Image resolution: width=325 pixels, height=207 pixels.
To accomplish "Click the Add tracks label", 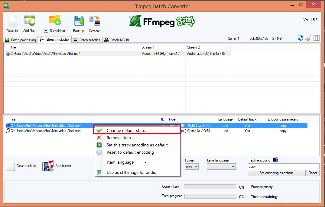I will (x=63, y=166).
